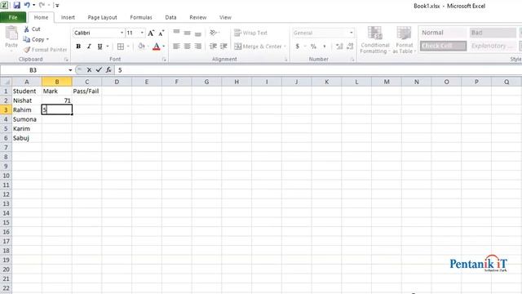Apply font color with the red A
The image size is (522, 294).
[156, 47]
